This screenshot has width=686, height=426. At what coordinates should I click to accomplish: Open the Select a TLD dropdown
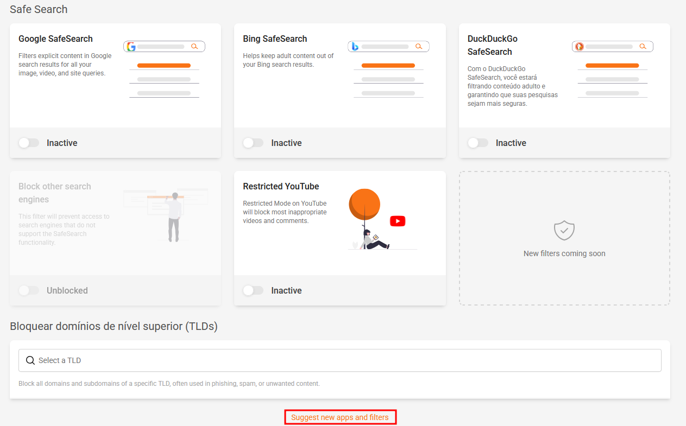click(x=340, y=360)
